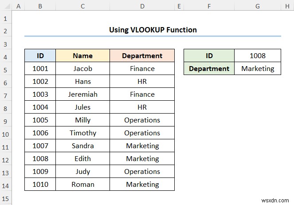Select cell with name Milly
Screen dimensions: 294x205
tap(82, 120)
